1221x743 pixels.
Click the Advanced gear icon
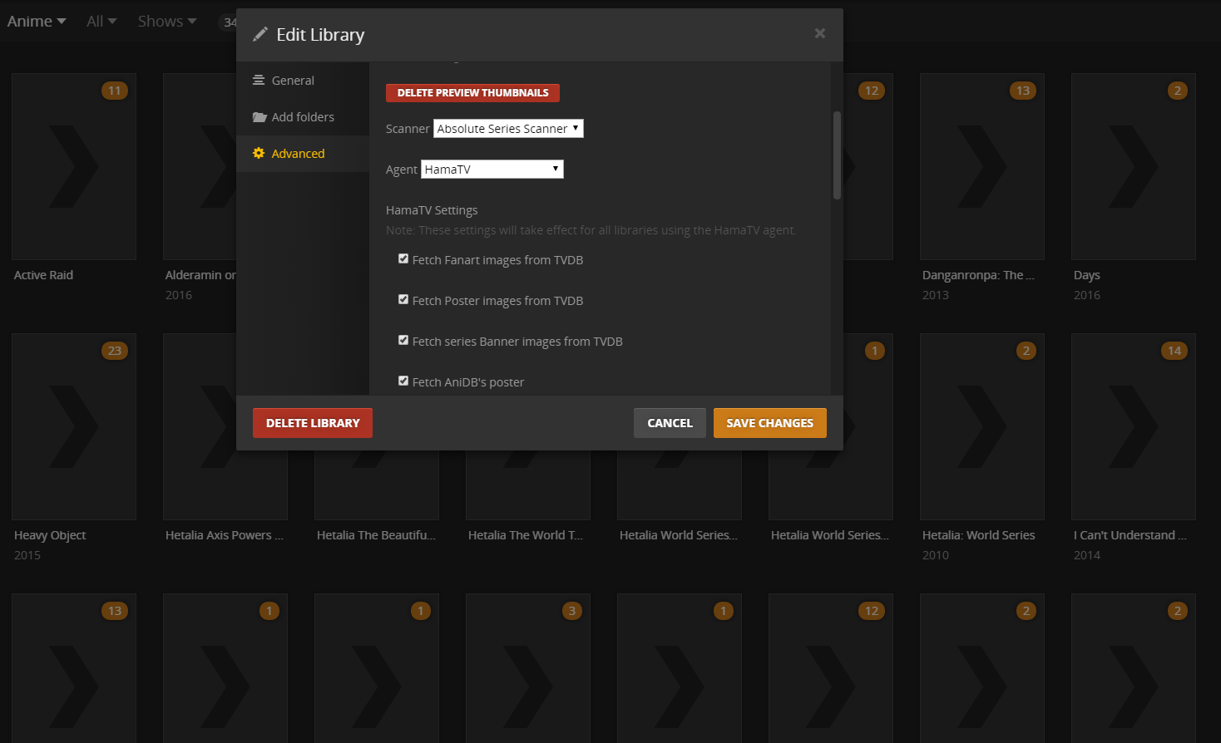[x=259, y=153]
